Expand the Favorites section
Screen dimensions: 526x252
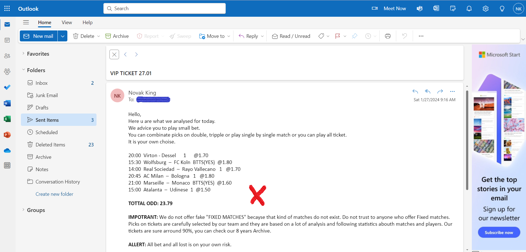point(23,53)
